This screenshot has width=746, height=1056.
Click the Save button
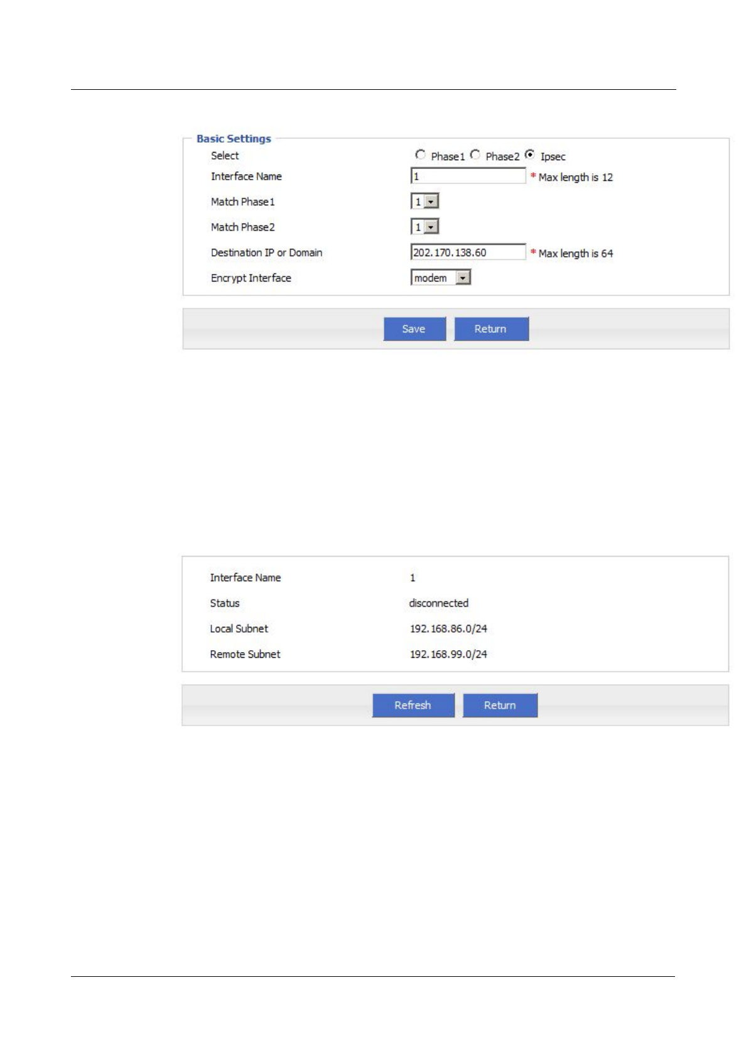tap(414, 329)
